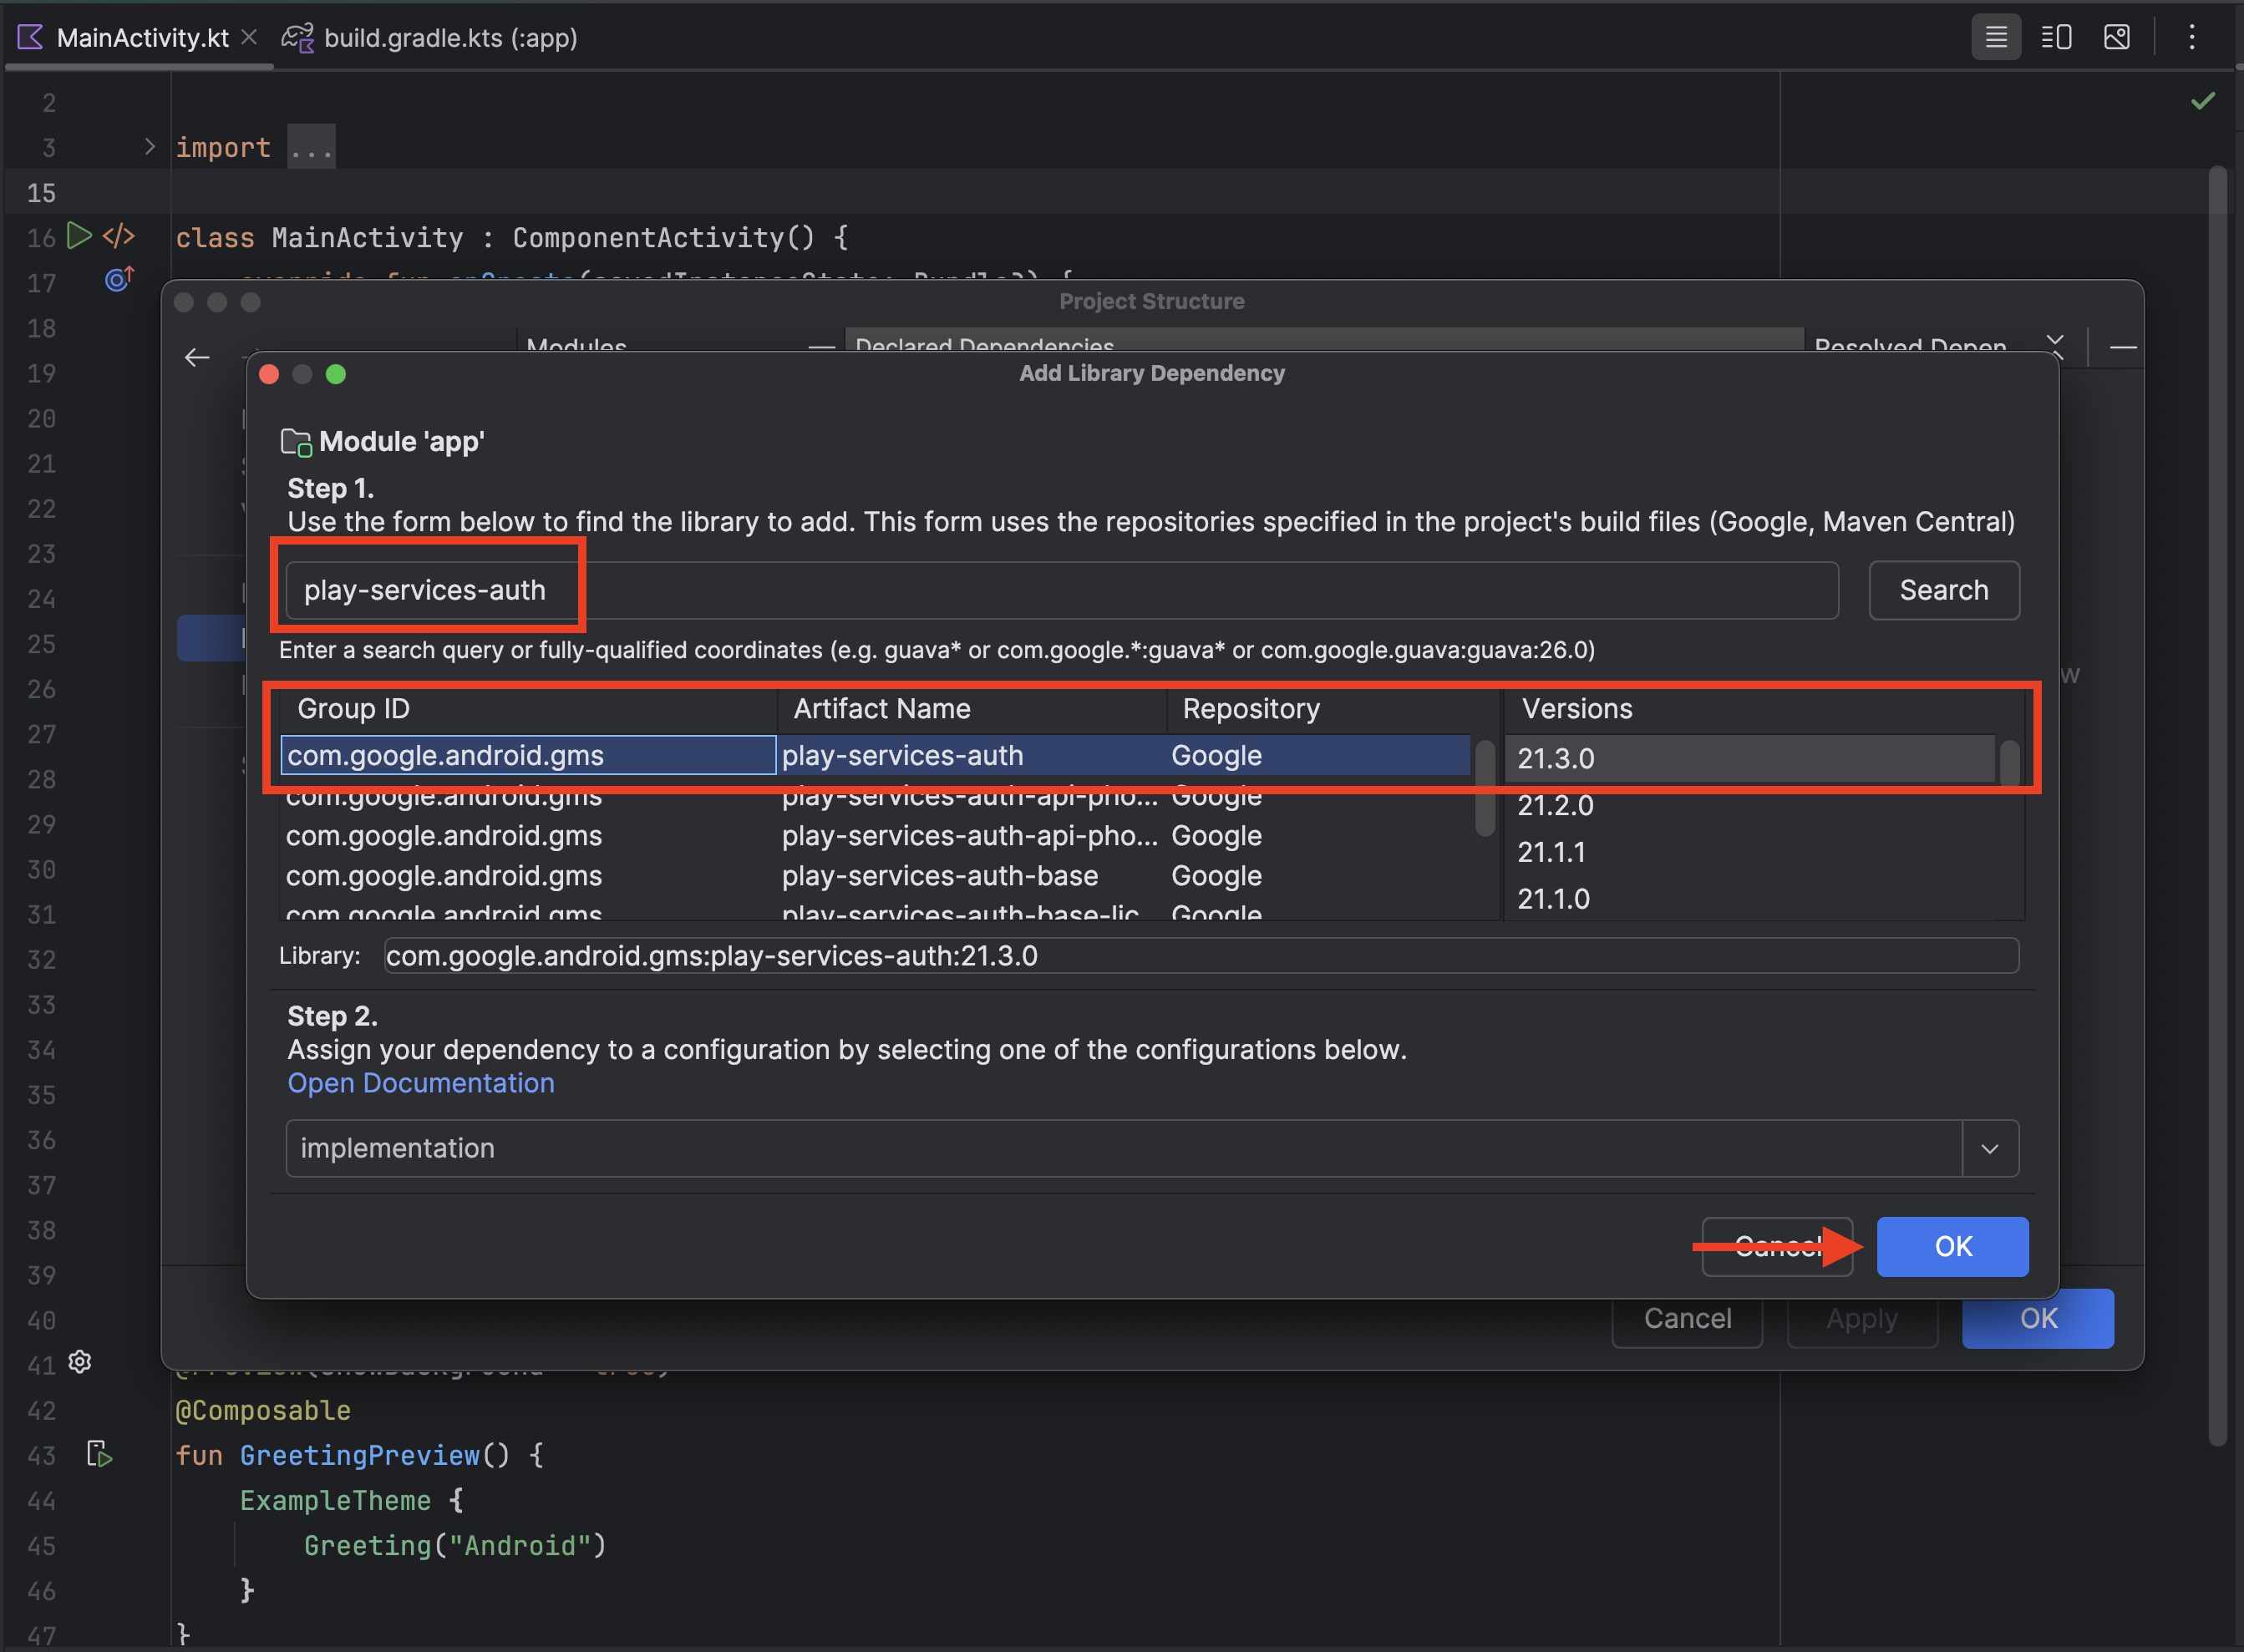
Task: Switch editor to Split view mode
Action: [2056, 38]
